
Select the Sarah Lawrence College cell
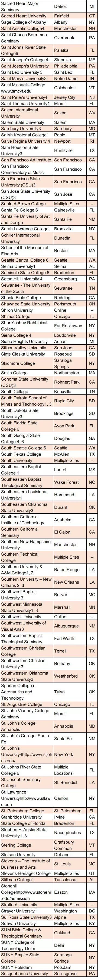click(x=26, y=229)
